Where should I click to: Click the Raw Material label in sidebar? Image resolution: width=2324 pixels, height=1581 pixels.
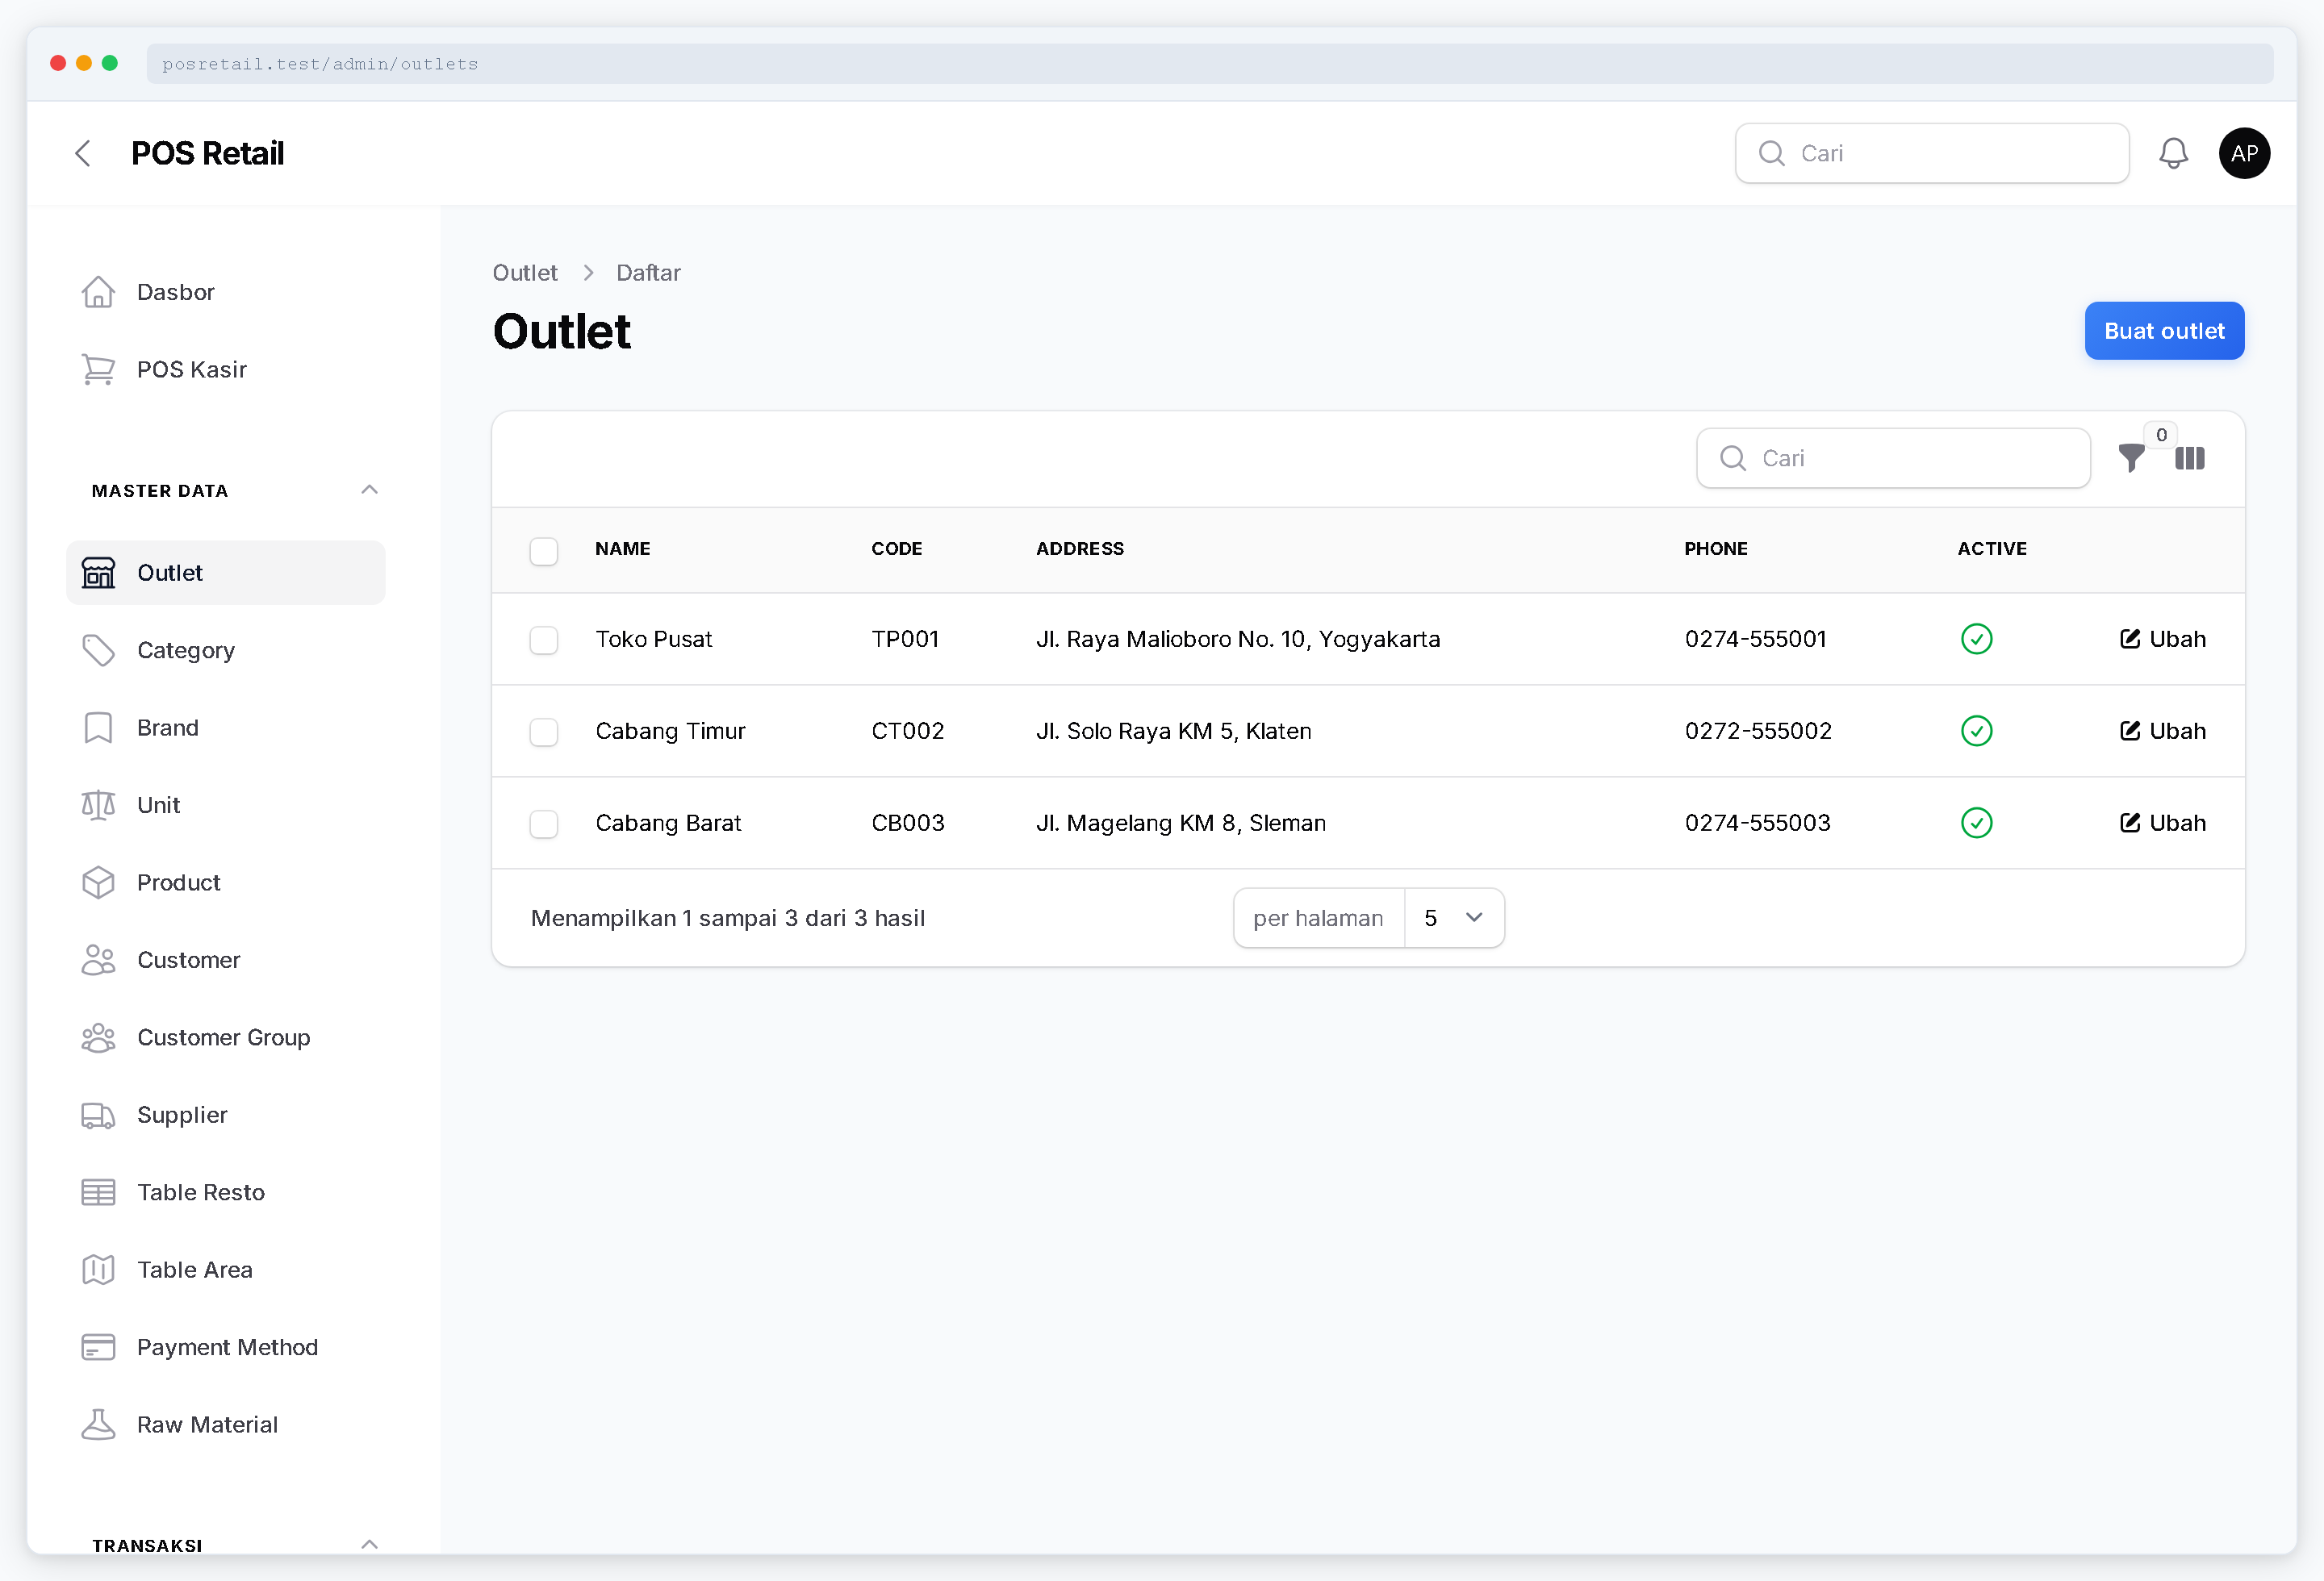[207, 1425]
